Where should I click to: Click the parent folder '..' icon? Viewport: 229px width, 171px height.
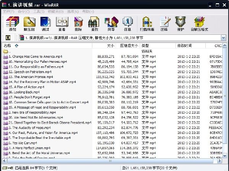[x=6, y=51]
